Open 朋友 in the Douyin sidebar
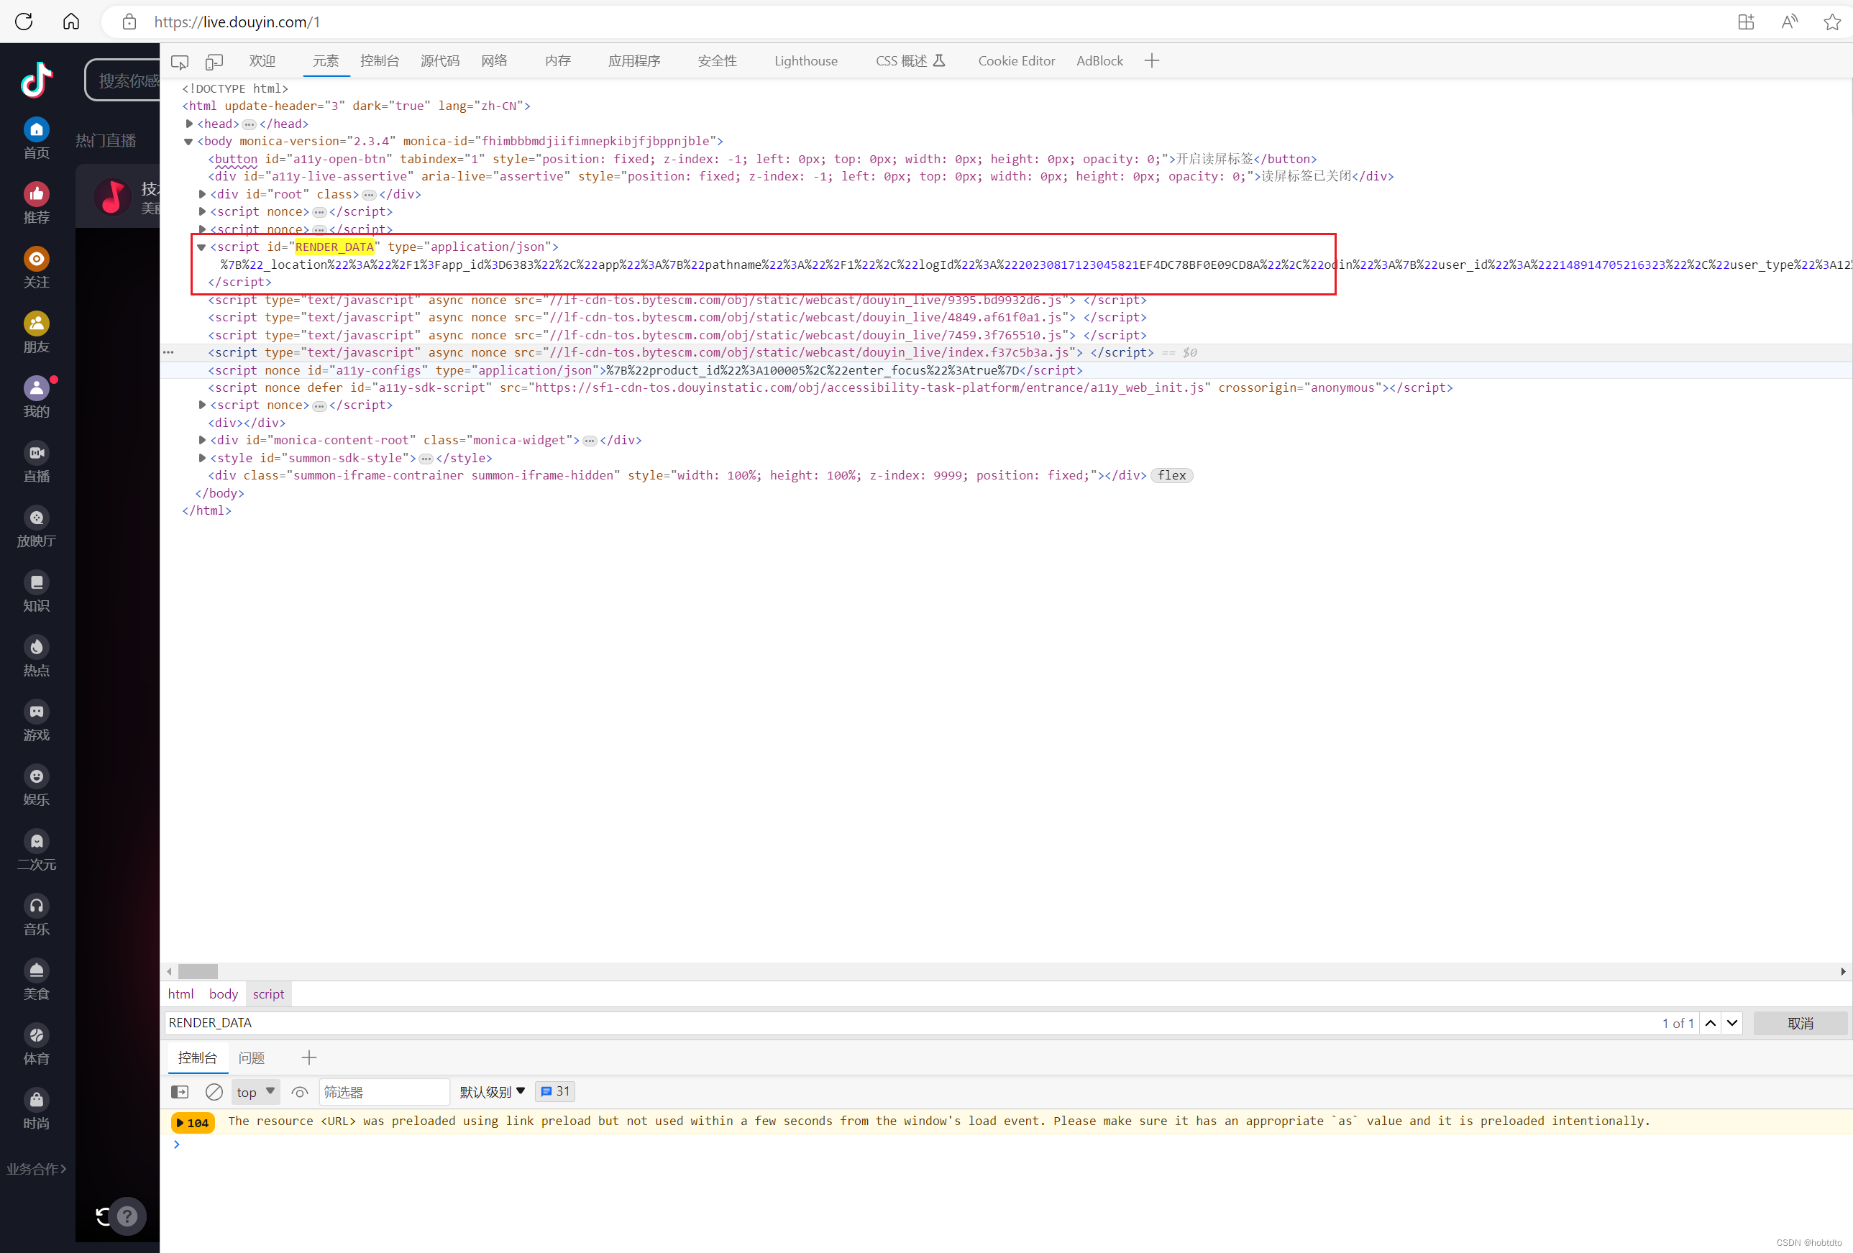The width and height of the screenshot is (1853, 1253). click(37, 332)
